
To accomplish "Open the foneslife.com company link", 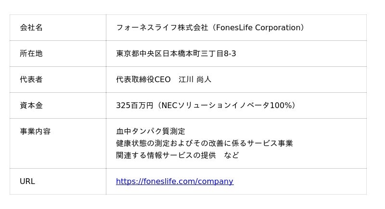I will pos(174,182).
